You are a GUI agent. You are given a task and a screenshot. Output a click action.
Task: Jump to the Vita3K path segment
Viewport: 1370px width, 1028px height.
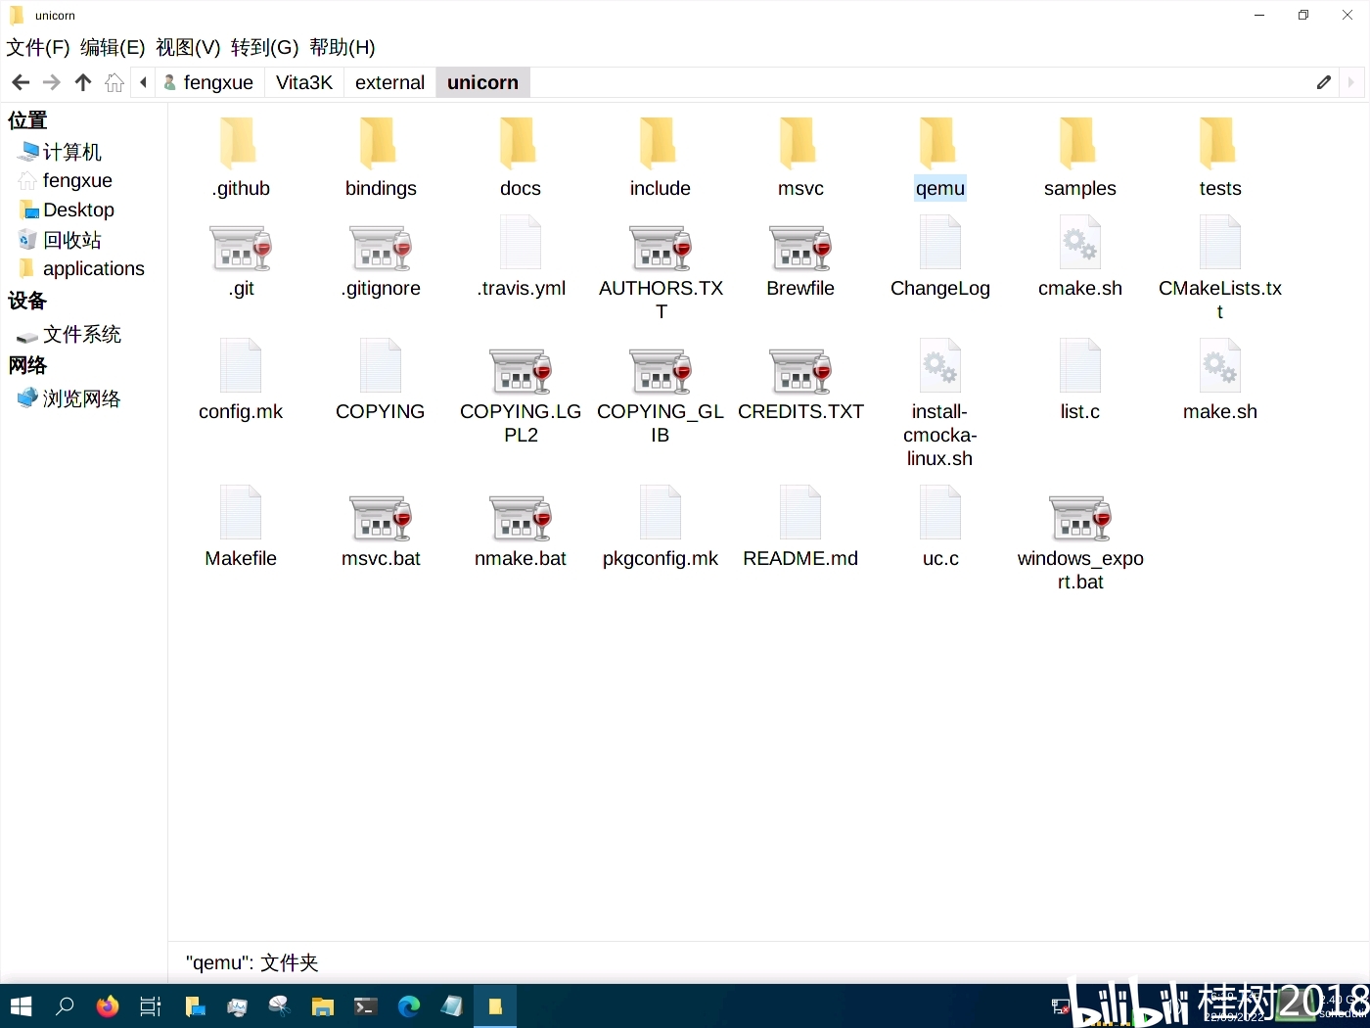[304, 83]
